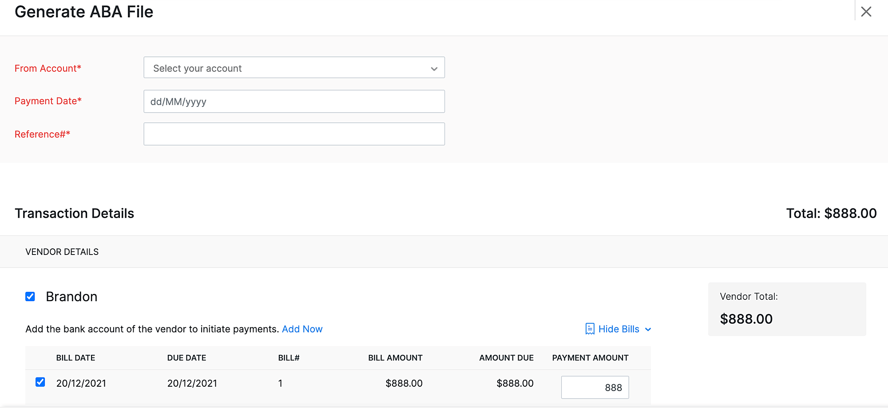The width and height of the screenshot is (888, 412).
Task: Collapse bills using the Hide Bills chevron
Action: [x=648, y=330]
